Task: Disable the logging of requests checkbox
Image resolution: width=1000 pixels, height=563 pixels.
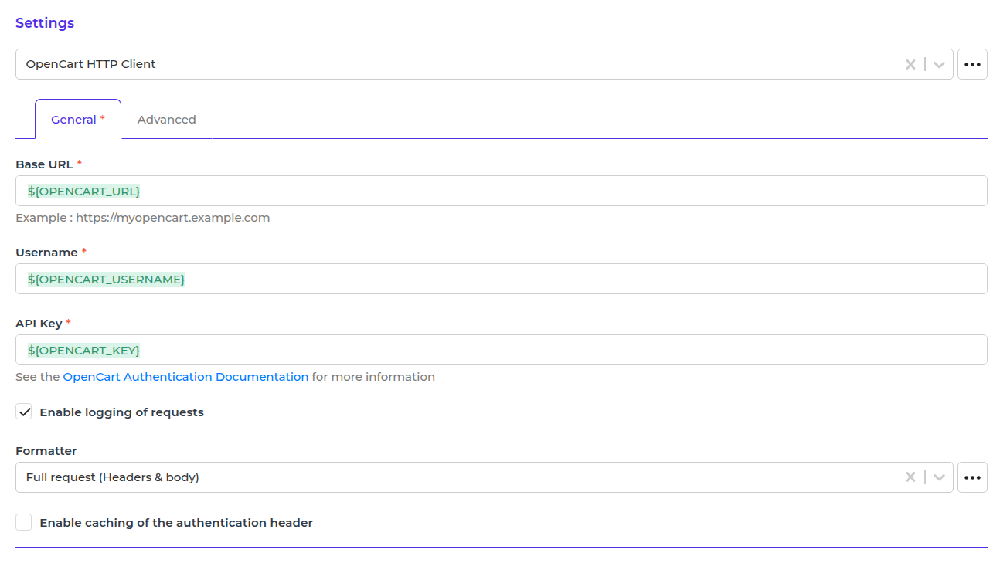Action: click(24, 412)
